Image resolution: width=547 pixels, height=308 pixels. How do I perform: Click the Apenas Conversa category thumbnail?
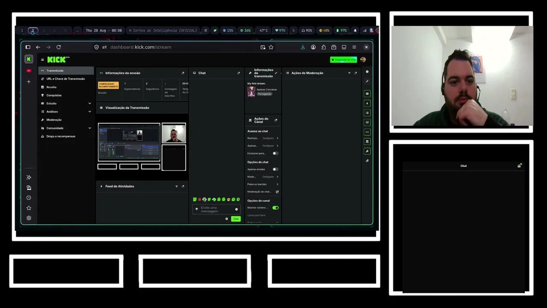click(251, 92)
